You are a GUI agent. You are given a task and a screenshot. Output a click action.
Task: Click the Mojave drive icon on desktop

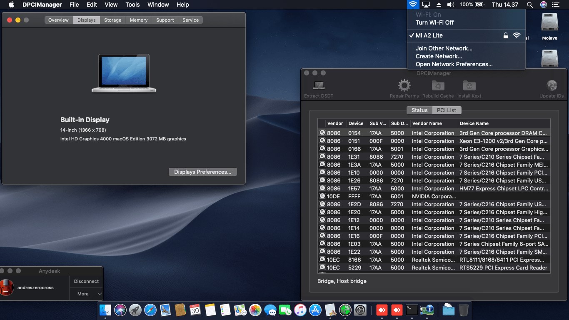(549, 23)
